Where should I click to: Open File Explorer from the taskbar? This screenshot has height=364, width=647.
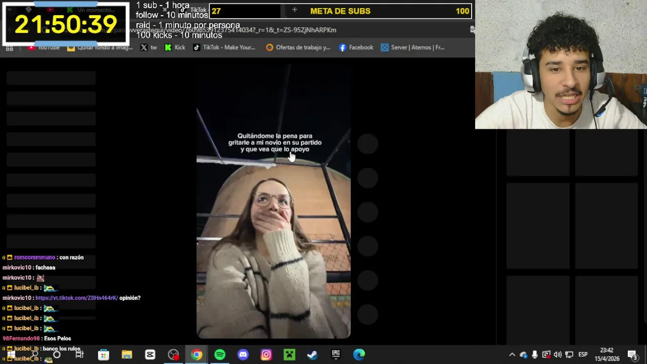coord(127,354)
